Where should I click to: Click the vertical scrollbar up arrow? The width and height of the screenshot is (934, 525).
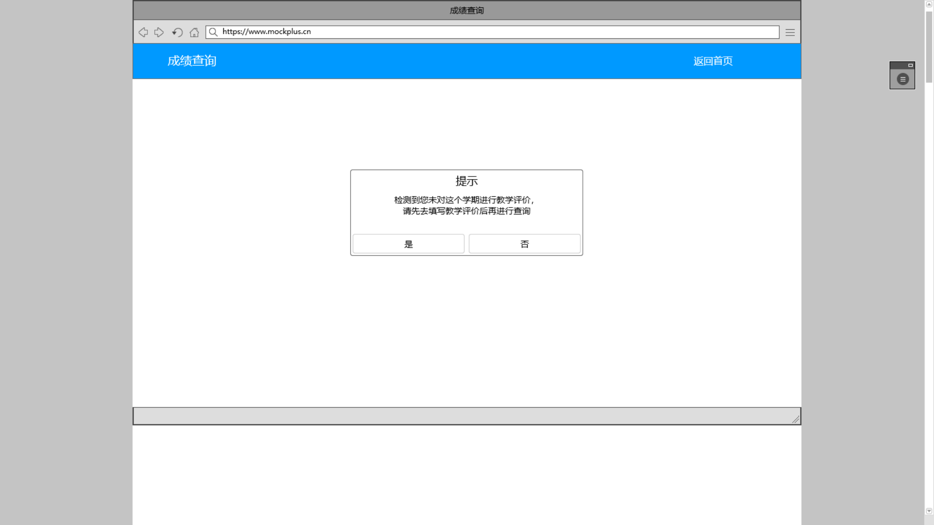coord(929,4)
